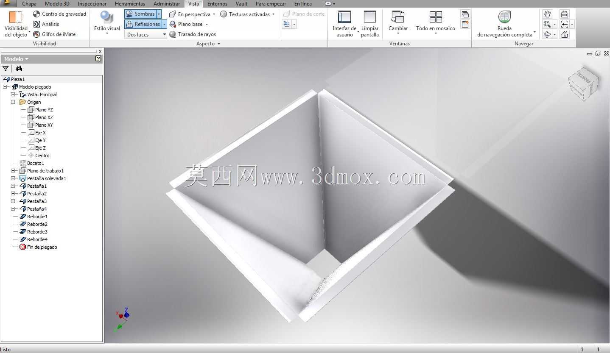Click Limpiar pantalla
Viewport: 610px width, 353px height.
pyautogui.click(x=370, y=24)
